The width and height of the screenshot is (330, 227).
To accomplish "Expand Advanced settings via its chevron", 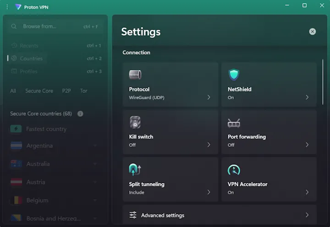I will pos(307,215).
